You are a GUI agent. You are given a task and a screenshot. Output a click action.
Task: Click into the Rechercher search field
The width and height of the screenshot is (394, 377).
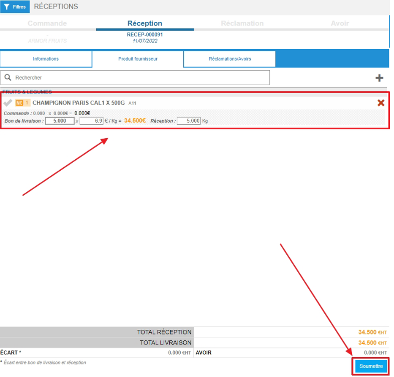pyautogui.click(x=140, y=78)
